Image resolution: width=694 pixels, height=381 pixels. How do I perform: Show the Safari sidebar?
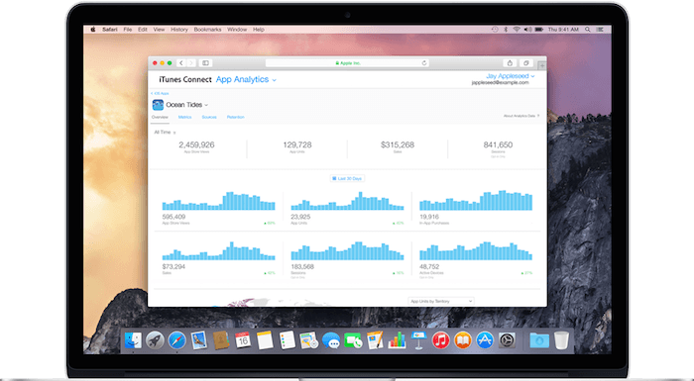pos(205,63)
